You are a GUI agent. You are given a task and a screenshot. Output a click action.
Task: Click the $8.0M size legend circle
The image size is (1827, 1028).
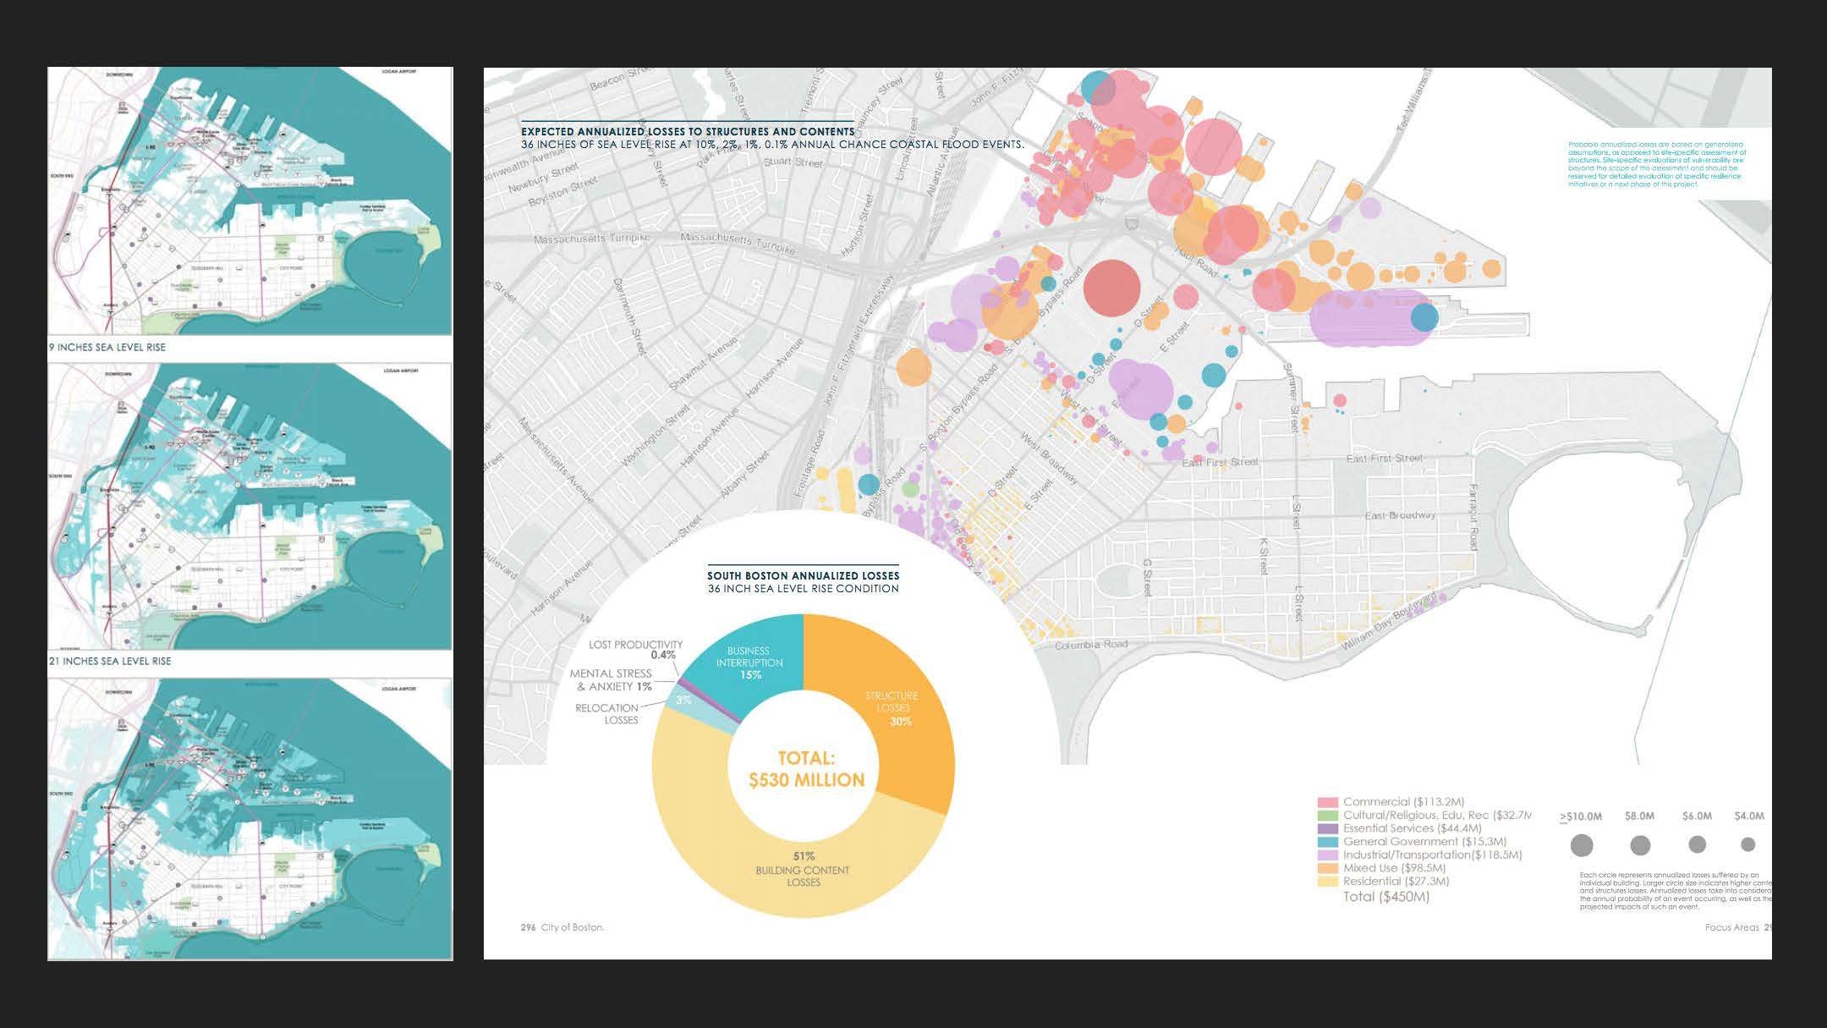click(x=1640, y=844)
